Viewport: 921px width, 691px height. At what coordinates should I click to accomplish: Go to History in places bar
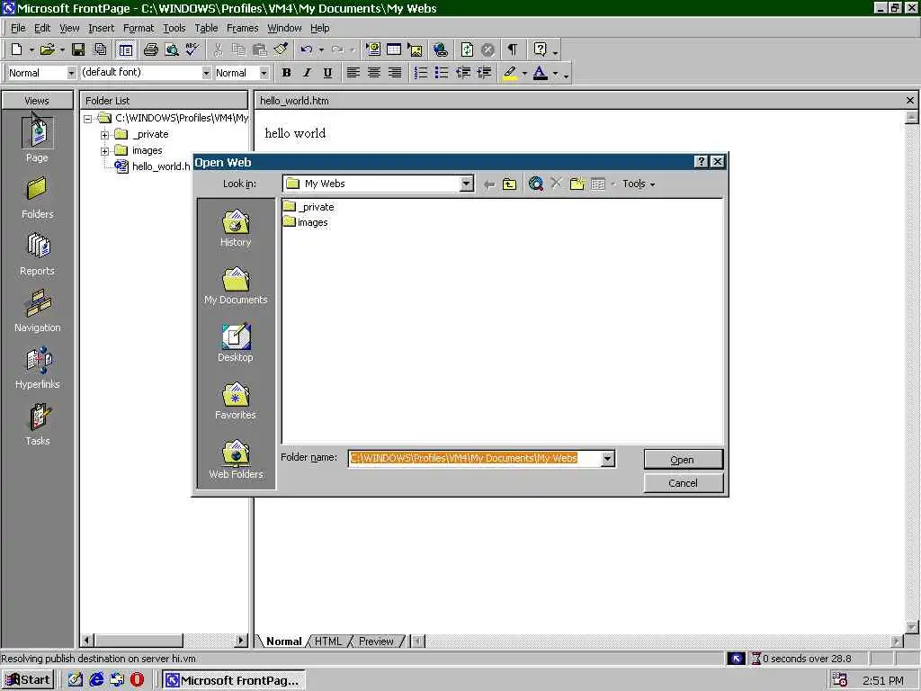(236, 228)
